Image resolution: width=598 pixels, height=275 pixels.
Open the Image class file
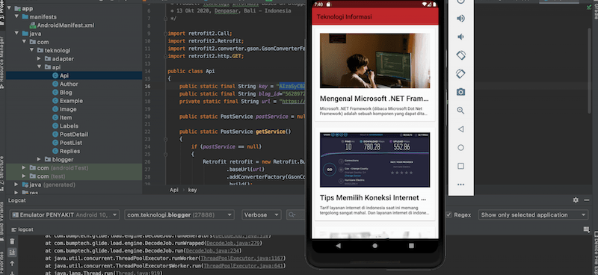(x=68, y=109)
